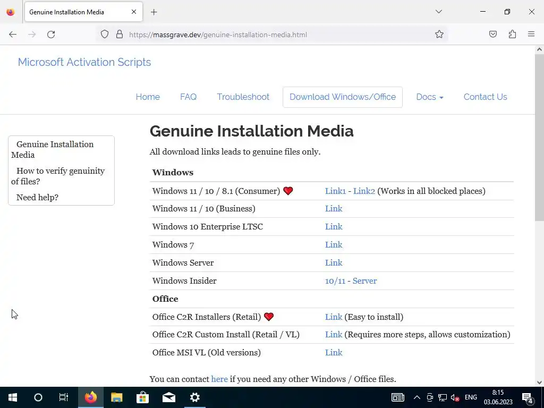Open the Extensions puzzle icon
Image resolution: width=544 pixels, height=408 pixels.
click(512, 35)
